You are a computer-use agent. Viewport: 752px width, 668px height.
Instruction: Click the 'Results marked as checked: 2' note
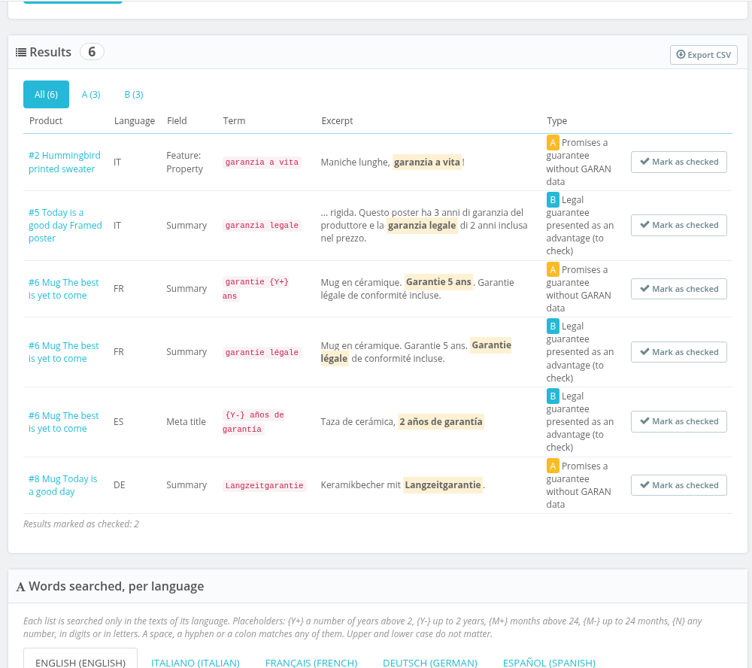(81, 524)
